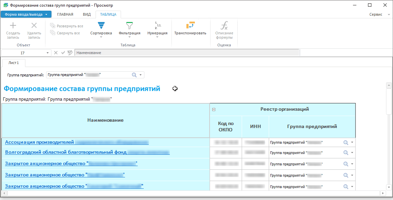Click the Транспонировать icon

[x=190, y=25]
